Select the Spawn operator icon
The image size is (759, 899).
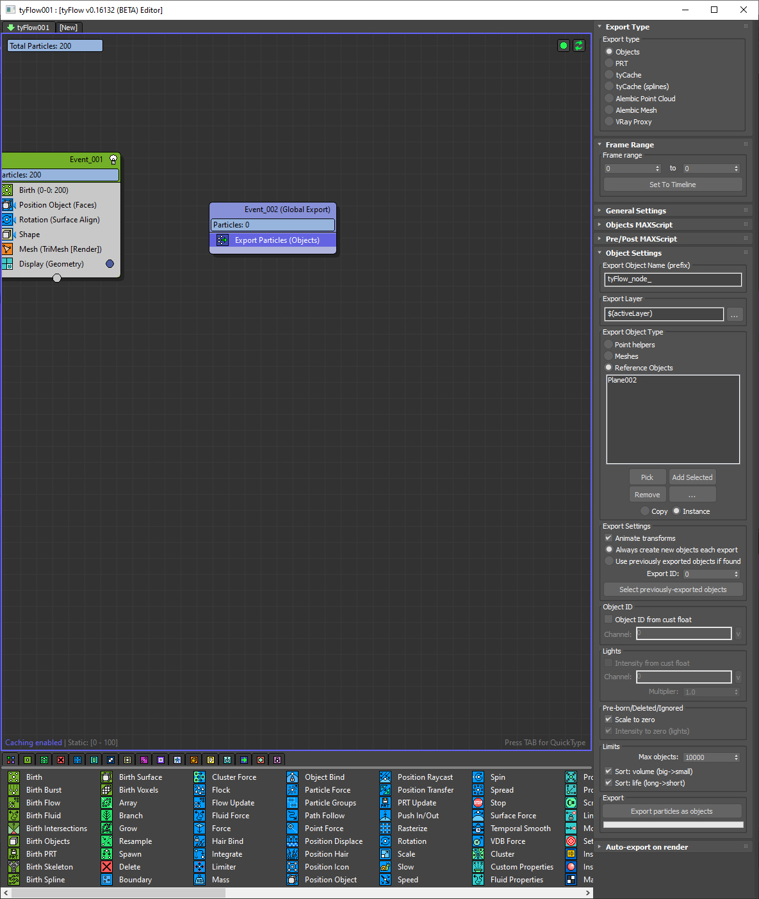coord(106,854)
